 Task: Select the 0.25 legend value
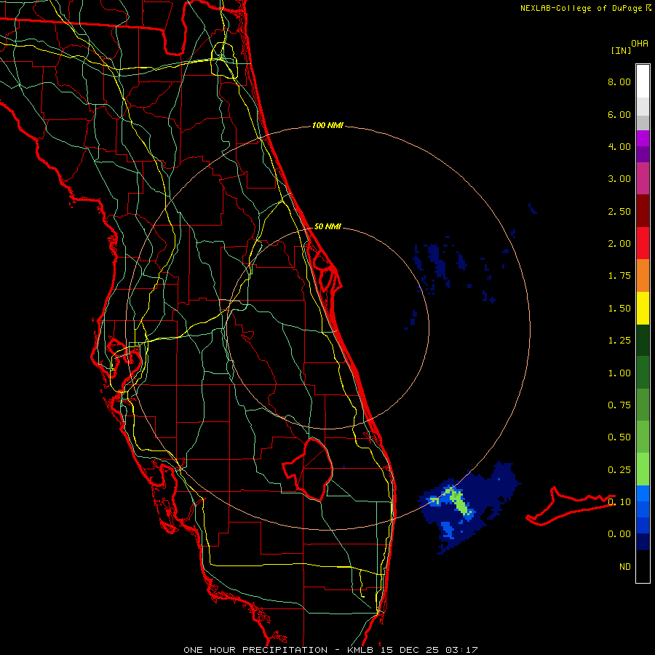tap(619, 470)
